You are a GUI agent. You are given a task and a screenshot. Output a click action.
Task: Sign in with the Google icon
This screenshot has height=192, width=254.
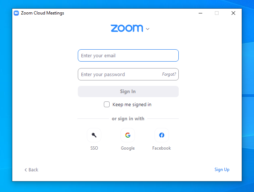click(128, 135)
